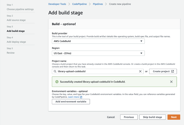Click Skip build stage
Image resolution: width=184 pixels, height=125 pixels.
pyautogui.click(x=152, y=117)
